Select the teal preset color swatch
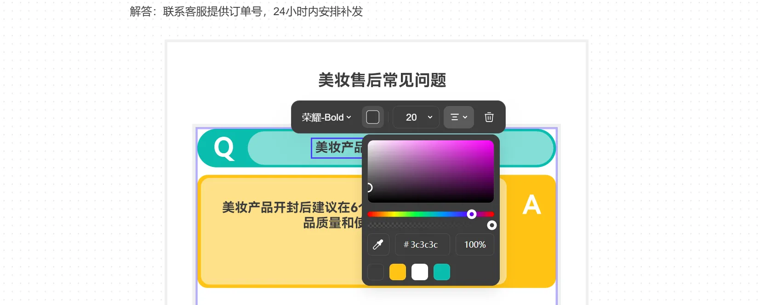This screenshot has height=305, width=760. pyautogui.click(x=442, y=272)
